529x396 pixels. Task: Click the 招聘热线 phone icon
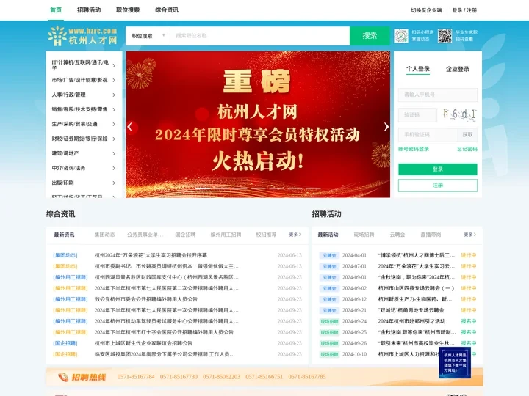(x=63, y=377)
